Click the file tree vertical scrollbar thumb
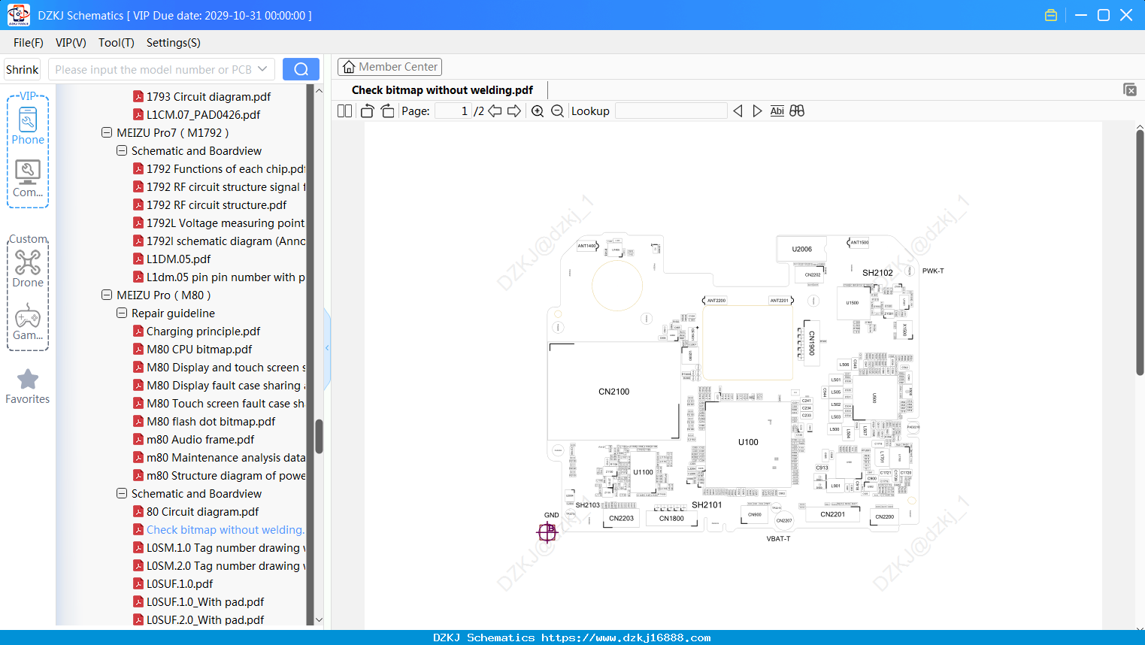The image size is (1145, 645). pyautogui.click(x=319, y=436)
